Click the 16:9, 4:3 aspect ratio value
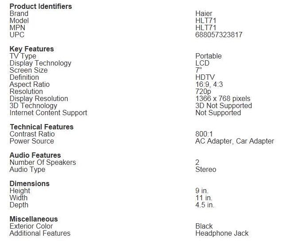281x241 pixels. click(x=209, y=84)
